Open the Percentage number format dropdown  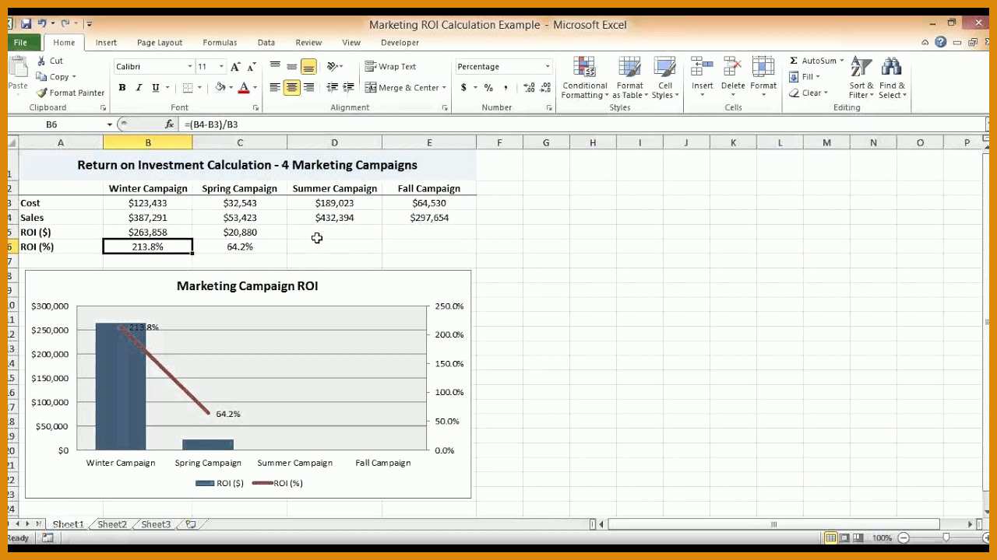pyautogui.click(x=548, y=67)
